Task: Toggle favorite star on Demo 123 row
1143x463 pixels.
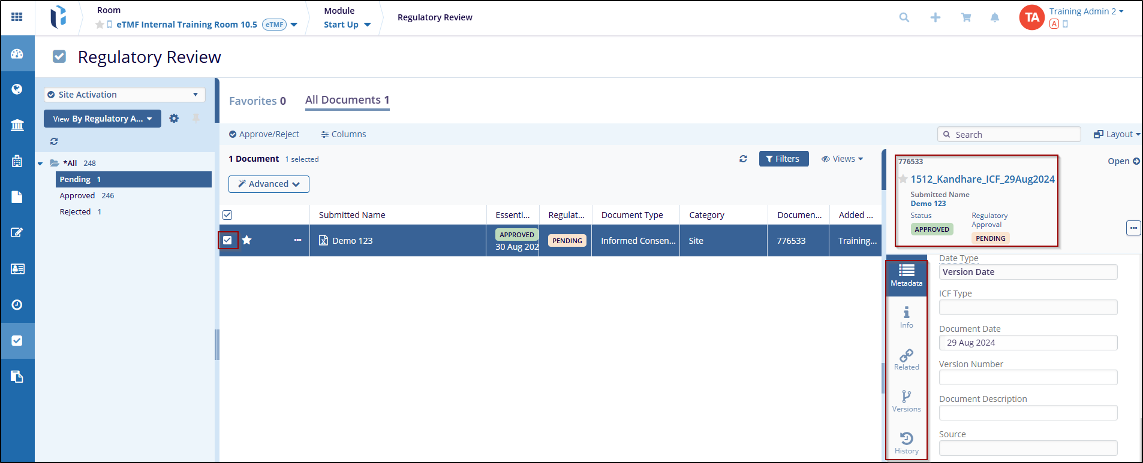Action: (x=246, y=240)
